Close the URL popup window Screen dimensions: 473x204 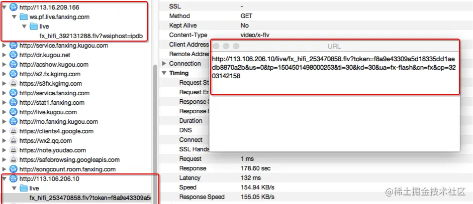click(x=216, y=46)
